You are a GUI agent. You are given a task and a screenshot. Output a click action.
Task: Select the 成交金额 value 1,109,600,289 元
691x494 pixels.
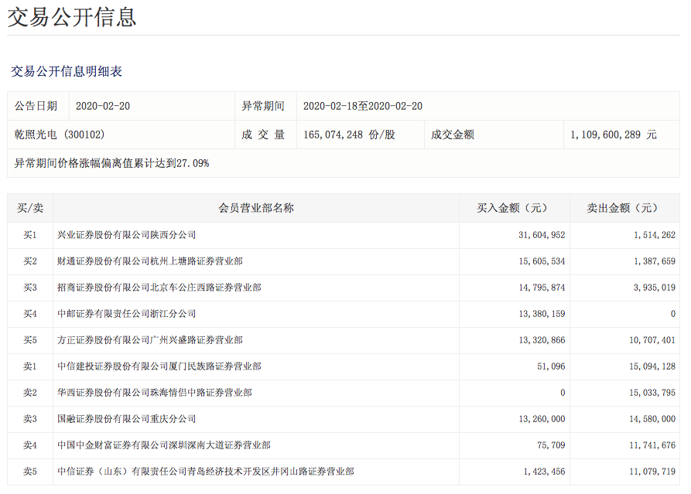click(x=613, y=135)
